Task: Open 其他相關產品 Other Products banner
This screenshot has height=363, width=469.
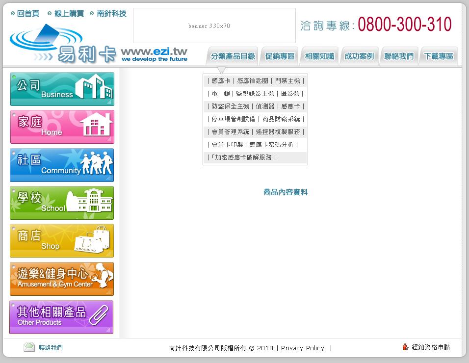Action: pyautogui.click(x=62, y=317)
